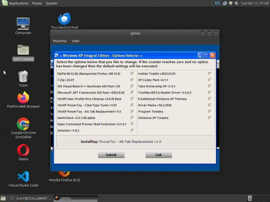Close the Options Selector dialog
This screenshot has width=270, height=202.
tap(213, 55)
